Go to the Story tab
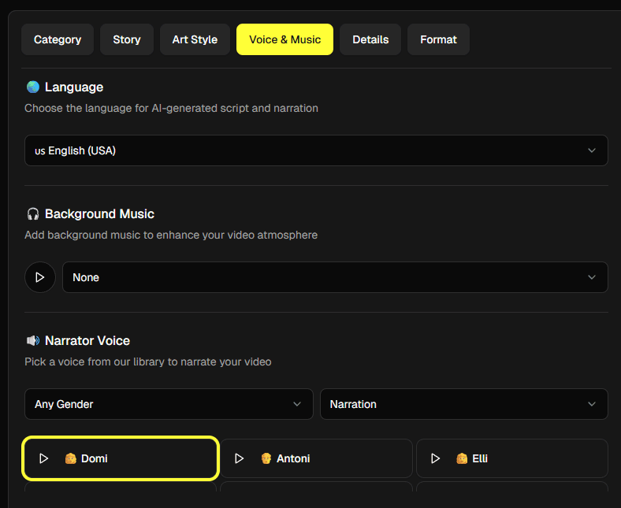Viewport: 621px width, 508px height. tap(127, 39)
